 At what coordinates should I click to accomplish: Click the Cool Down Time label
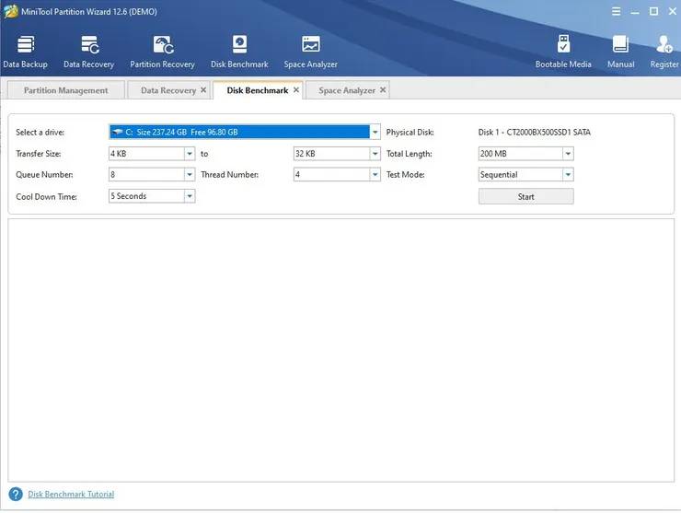pos(46,196)
